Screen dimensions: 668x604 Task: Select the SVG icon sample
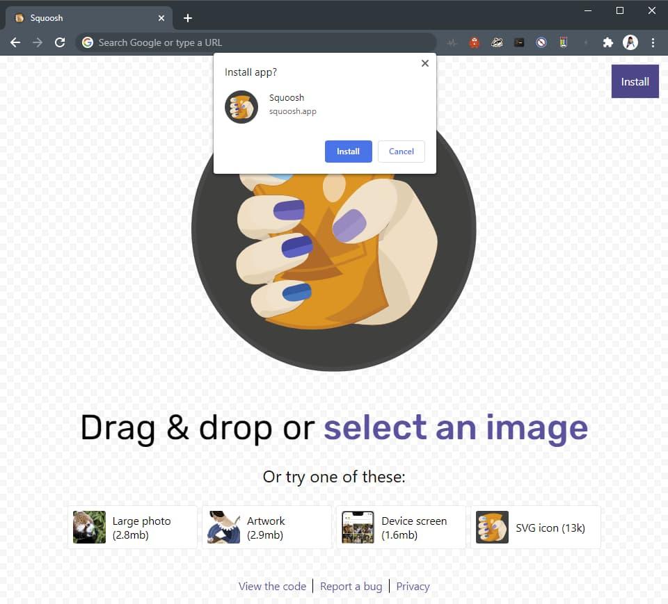(x=535, y=528)
